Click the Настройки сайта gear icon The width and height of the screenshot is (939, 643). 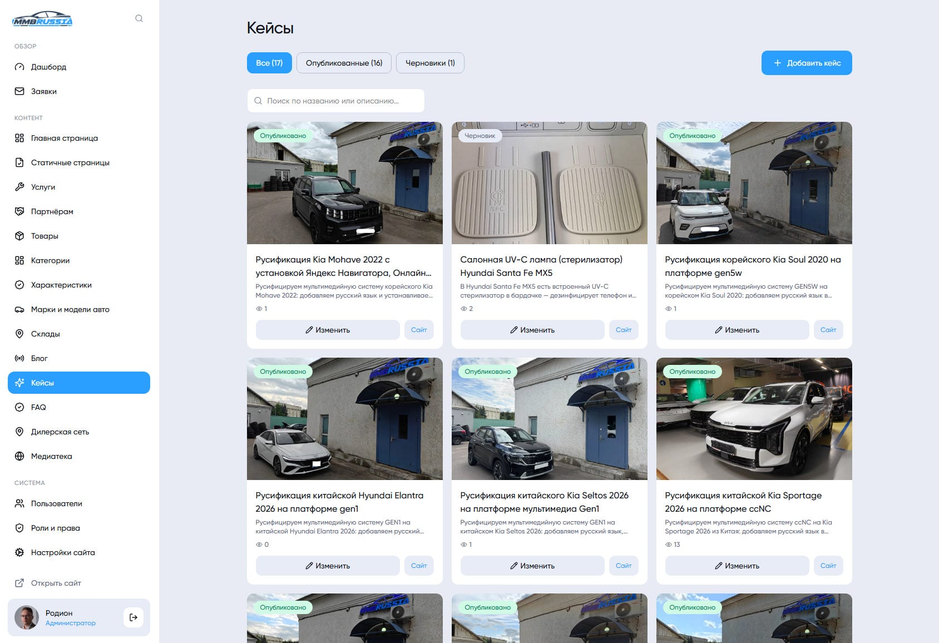point(19,552)
